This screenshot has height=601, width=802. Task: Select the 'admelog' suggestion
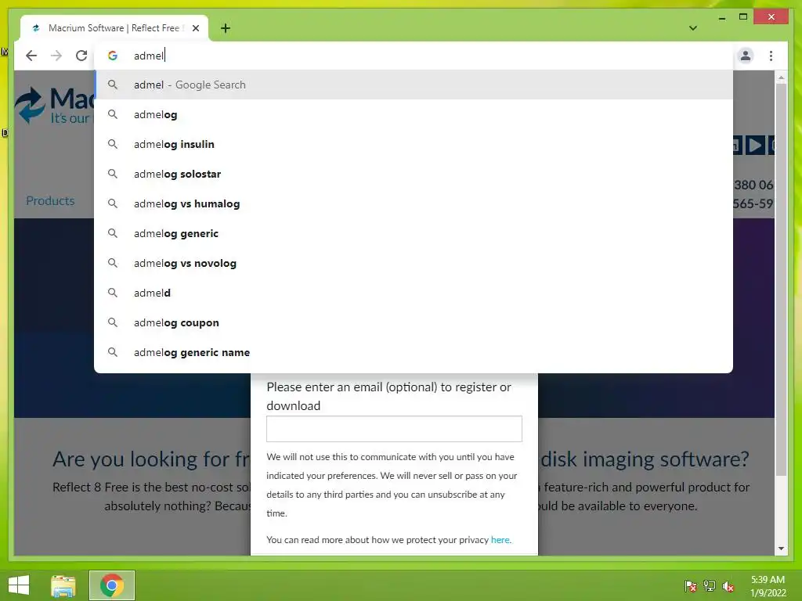414,114
